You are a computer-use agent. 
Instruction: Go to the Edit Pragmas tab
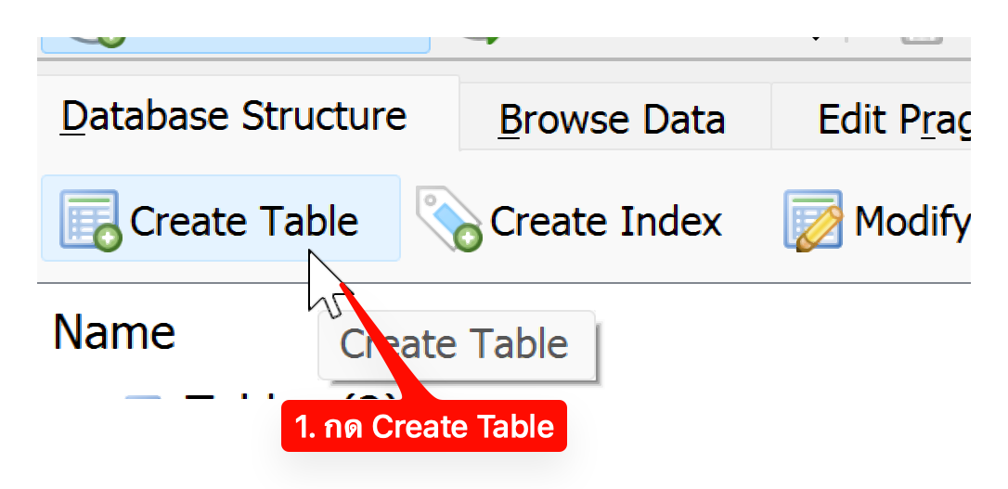tap(891, 120)
